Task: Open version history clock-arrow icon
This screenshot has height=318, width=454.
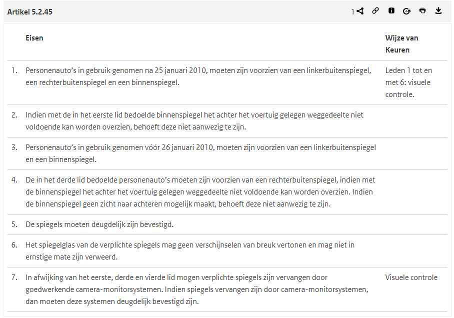Action: click(406, 11)
